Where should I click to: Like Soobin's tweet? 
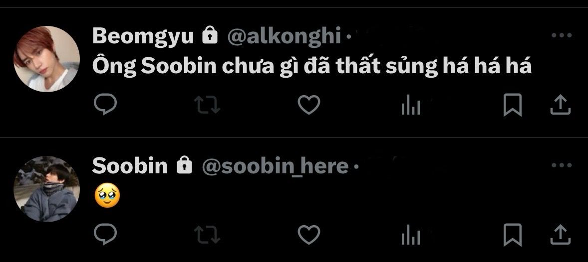308,235
